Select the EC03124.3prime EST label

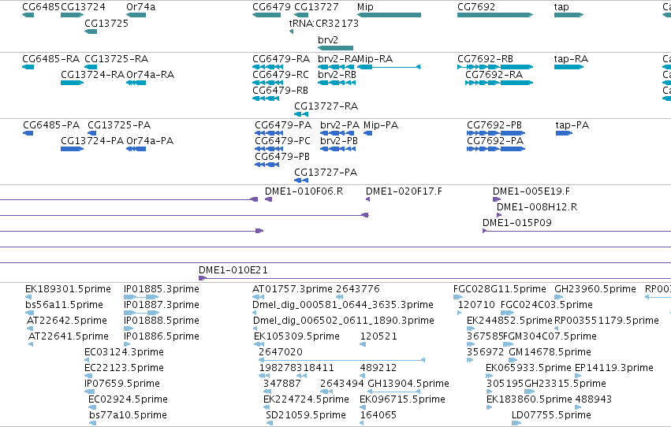click(124, 353)
